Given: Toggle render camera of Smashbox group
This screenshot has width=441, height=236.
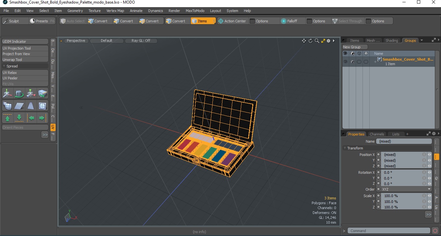Looking at the screenshot, I should [x=352, y=62].
